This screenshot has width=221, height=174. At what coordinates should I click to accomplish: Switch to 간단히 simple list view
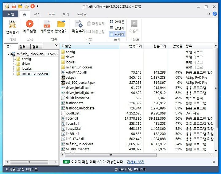[x=117, y=28]
